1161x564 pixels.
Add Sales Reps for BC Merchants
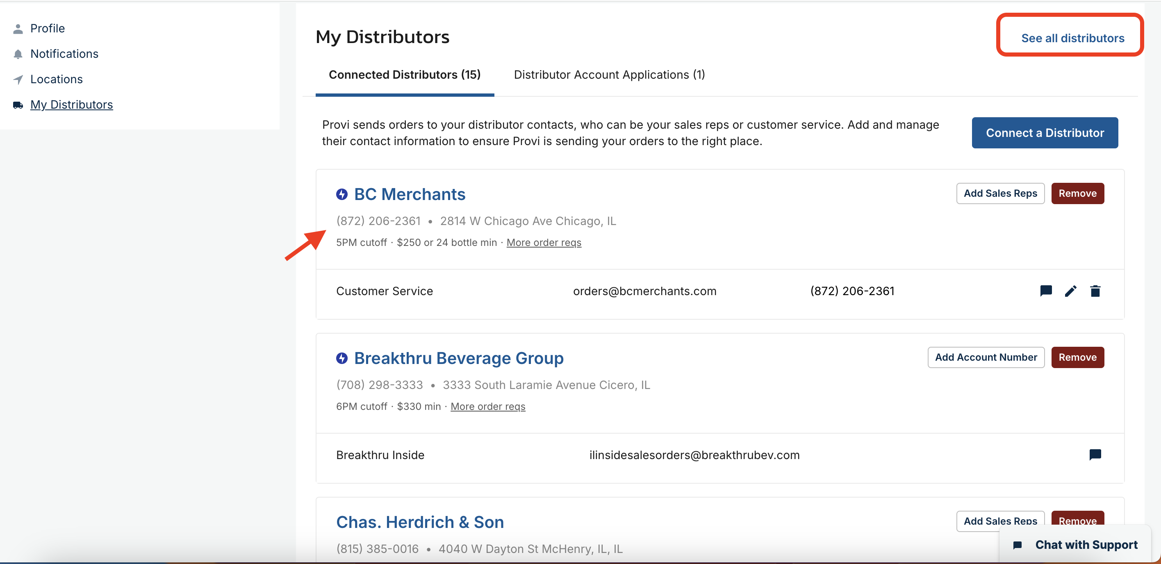coord(1000,193)
